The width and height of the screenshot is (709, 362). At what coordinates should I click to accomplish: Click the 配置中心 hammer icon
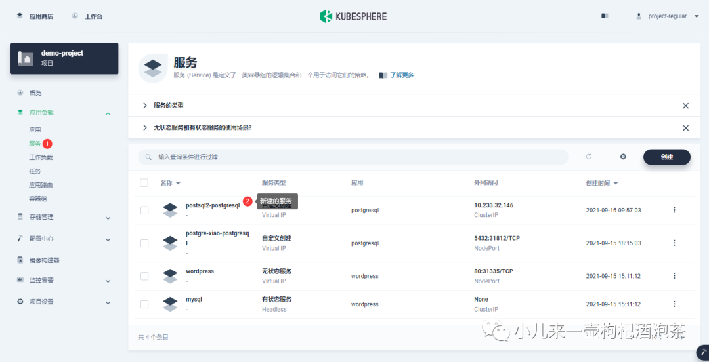[x=20, y=239]
